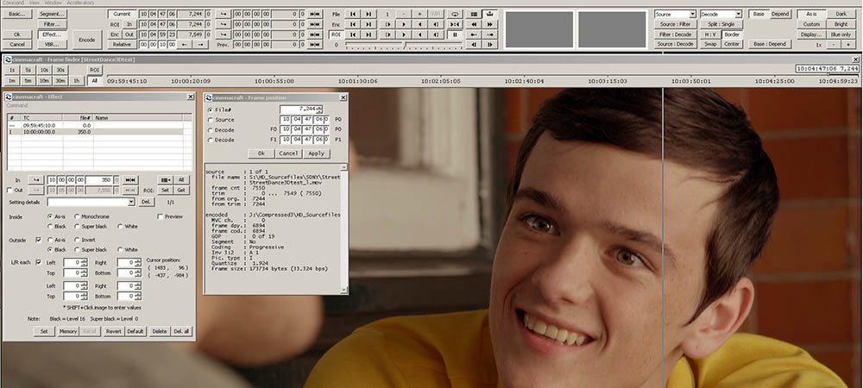863x388 pixels.
Task: Open the Source view dropdown
Action: coord(692,15)
